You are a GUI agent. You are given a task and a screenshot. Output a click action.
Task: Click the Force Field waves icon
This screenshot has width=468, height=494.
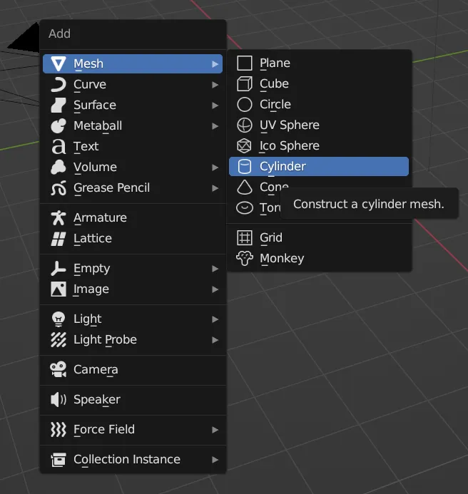(x=58, y=429)
